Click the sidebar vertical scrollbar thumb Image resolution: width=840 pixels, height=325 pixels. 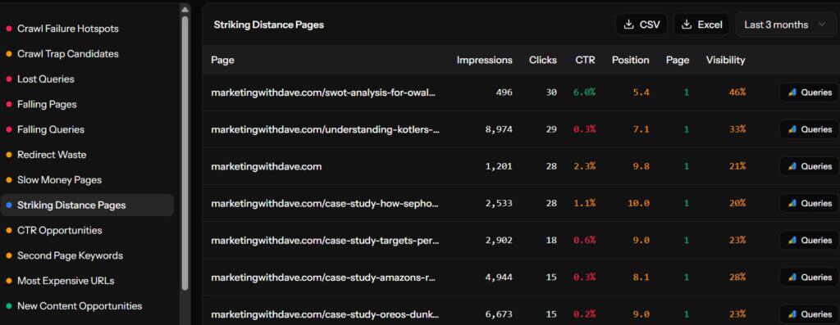(x=185, y=153)
